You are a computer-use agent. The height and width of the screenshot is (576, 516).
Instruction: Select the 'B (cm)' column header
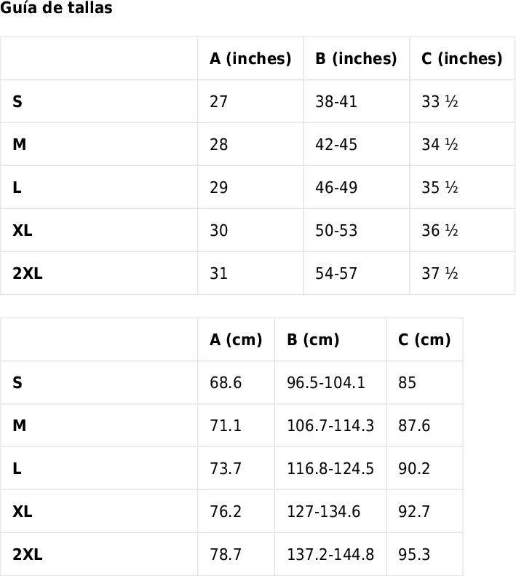(313, 340)
